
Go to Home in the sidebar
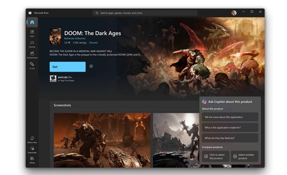[32, 22]
